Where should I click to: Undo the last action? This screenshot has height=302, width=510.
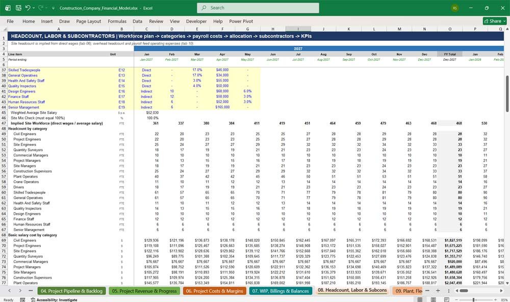point(28,8)
